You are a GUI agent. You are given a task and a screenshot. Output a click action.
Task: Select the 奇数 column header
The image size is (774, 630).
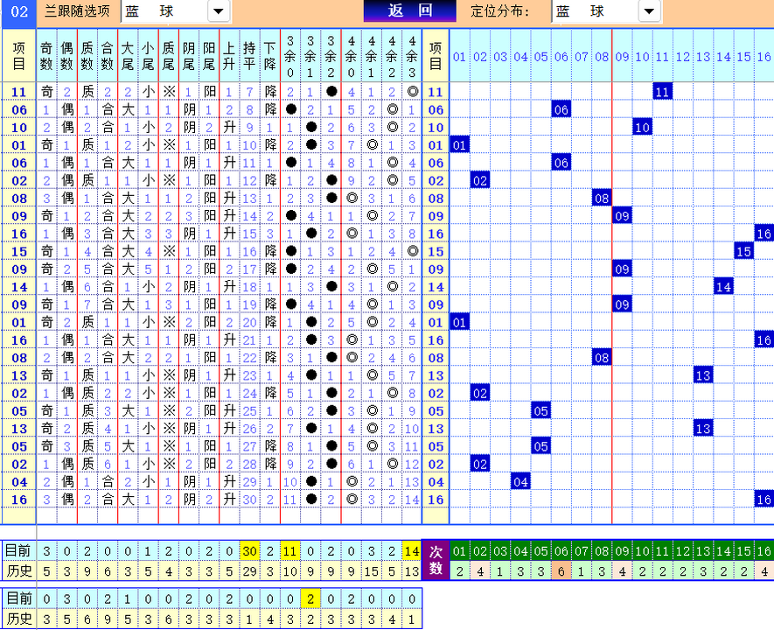pos(46,55)
